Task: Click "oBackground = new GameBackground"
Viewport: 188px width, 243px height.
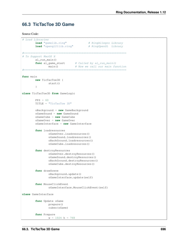Action: (62, 110)
